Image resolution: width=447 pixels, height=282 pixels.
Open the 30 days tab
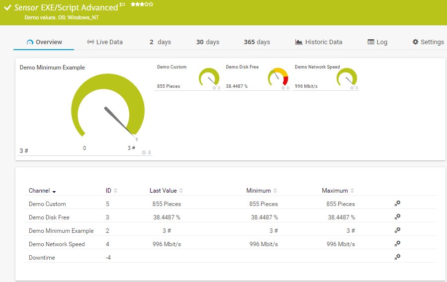[x=207, y=42]
